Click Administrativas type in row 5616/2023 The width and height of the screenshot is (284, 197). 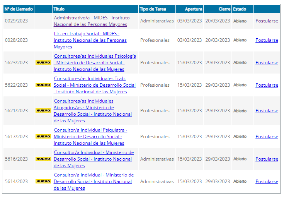(157, 159)
